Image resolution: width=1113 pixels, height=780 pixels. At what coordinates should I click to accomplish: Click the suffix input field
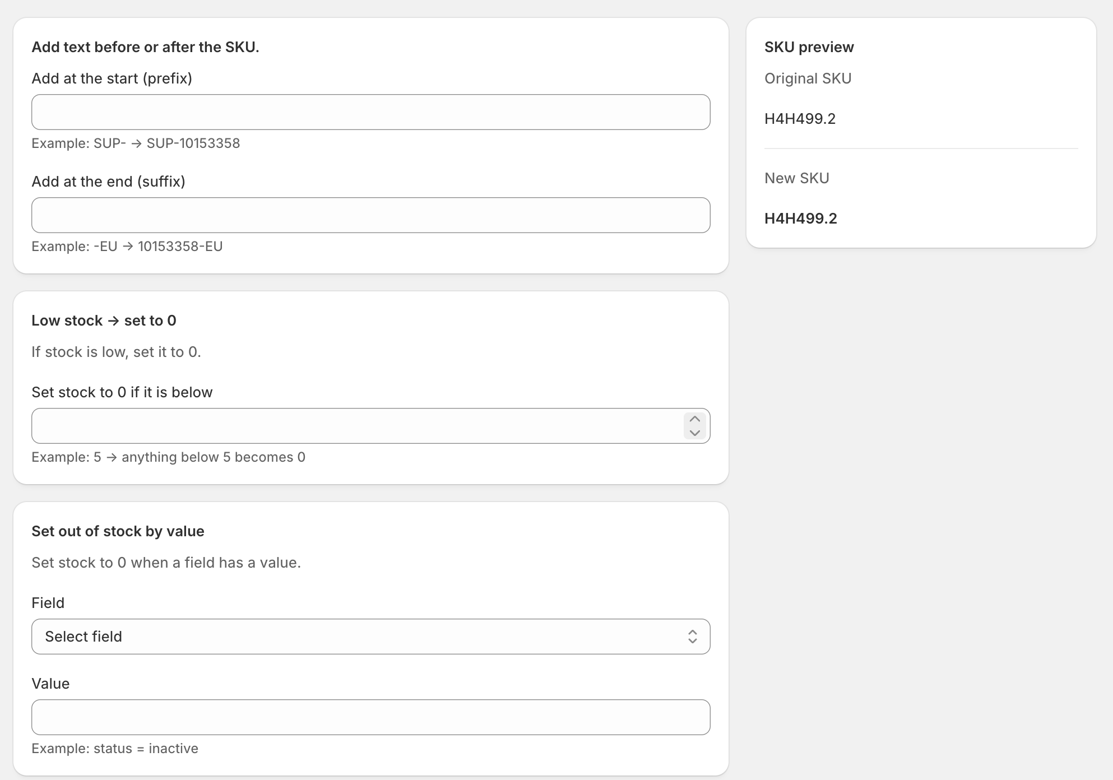click(370, 215)
